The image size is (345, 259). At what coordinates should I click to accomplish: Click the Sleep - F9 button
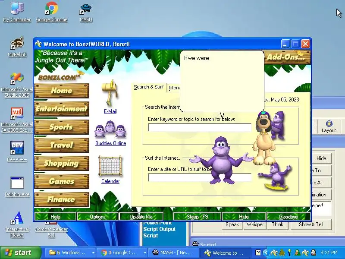(x=197, y=217)
